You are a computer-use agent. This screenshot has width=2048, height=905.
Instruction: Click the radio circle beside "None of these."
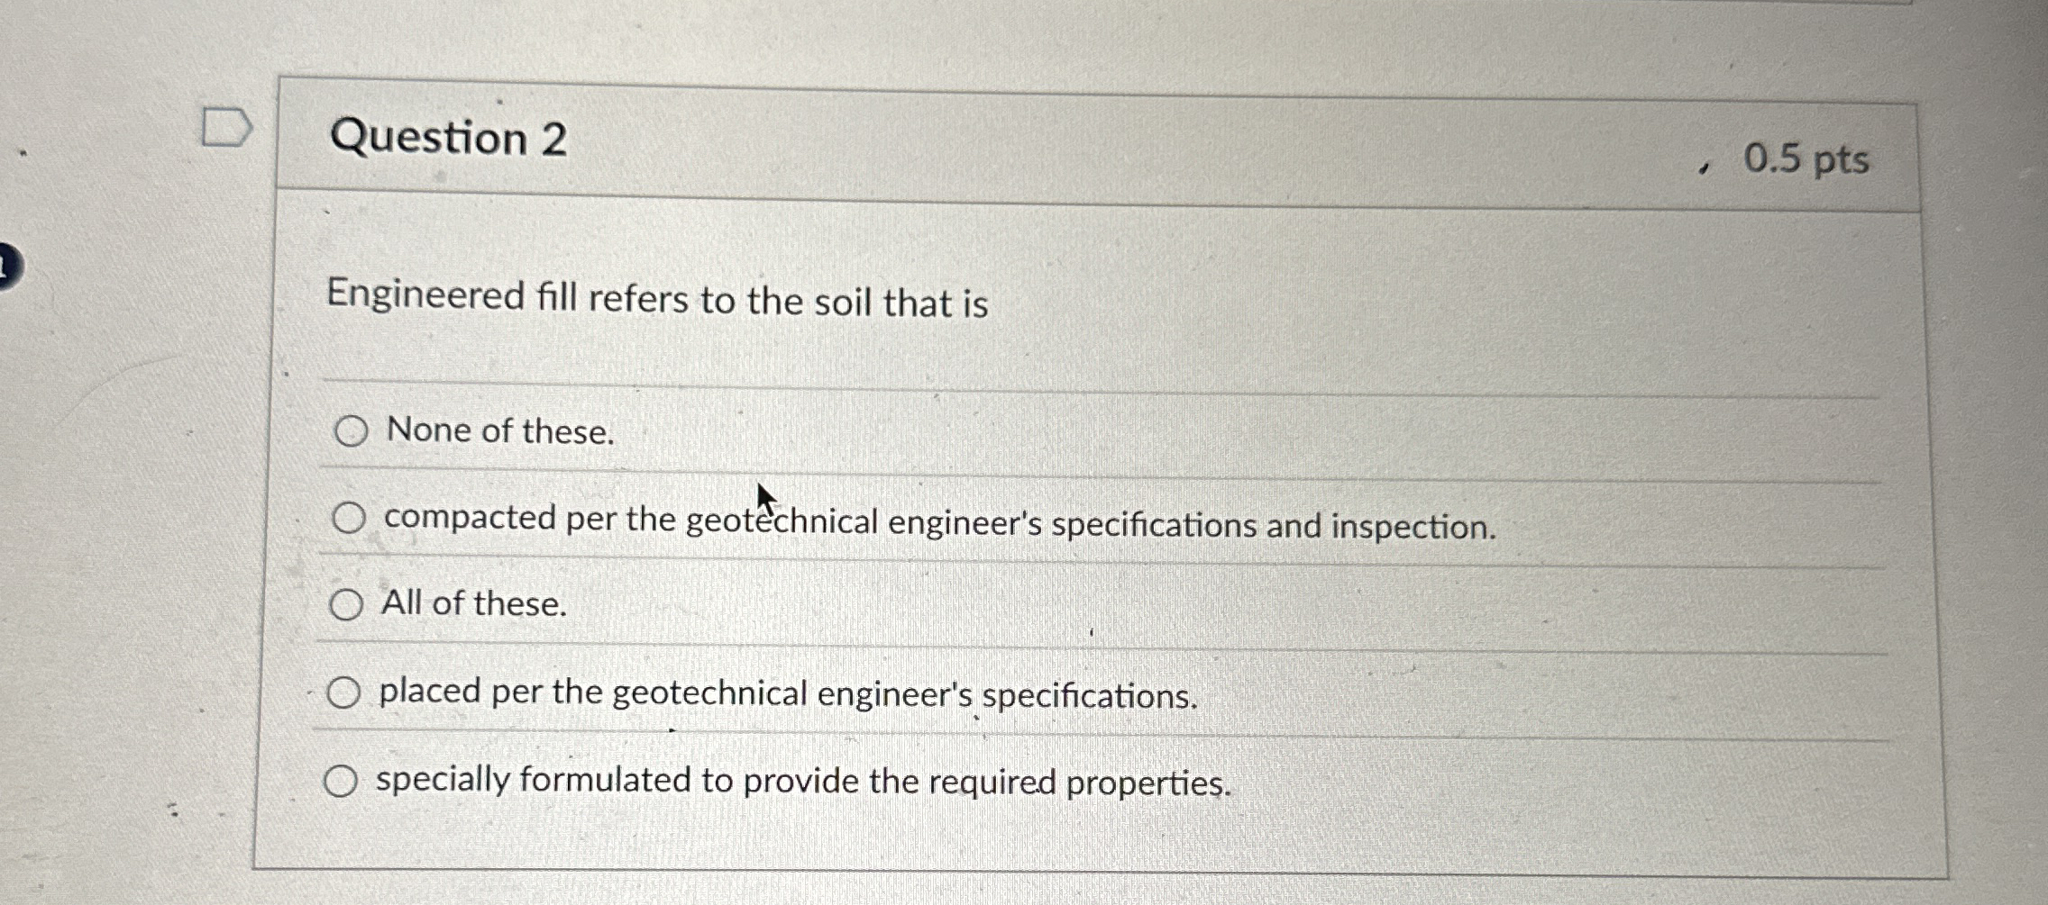(350, 432)
